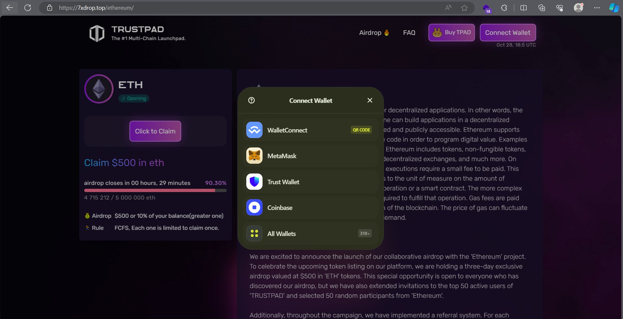The width and height of the screenshot is (623, 319).
Task: Click the TrustPad logo icon
Action: point(97,33)
